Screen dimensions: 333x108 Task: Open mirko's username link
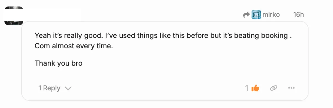coord(271,14)
